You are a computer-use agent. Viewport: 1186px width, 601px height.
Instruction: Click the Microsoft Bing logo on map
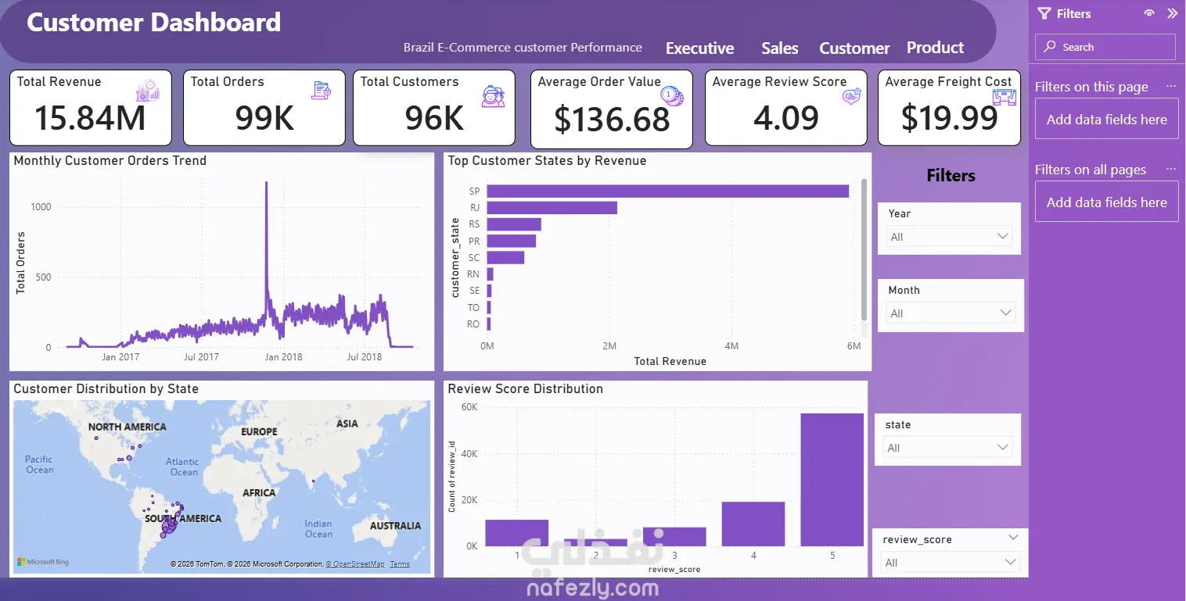pos(43,562)
